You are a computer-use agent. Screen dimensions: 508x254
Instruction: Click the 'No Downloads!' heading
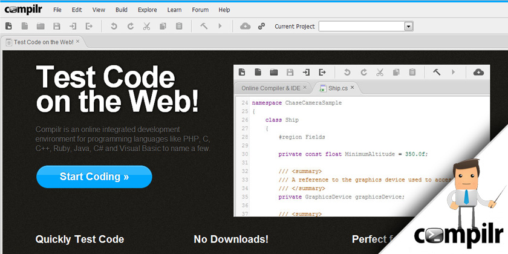231,239
